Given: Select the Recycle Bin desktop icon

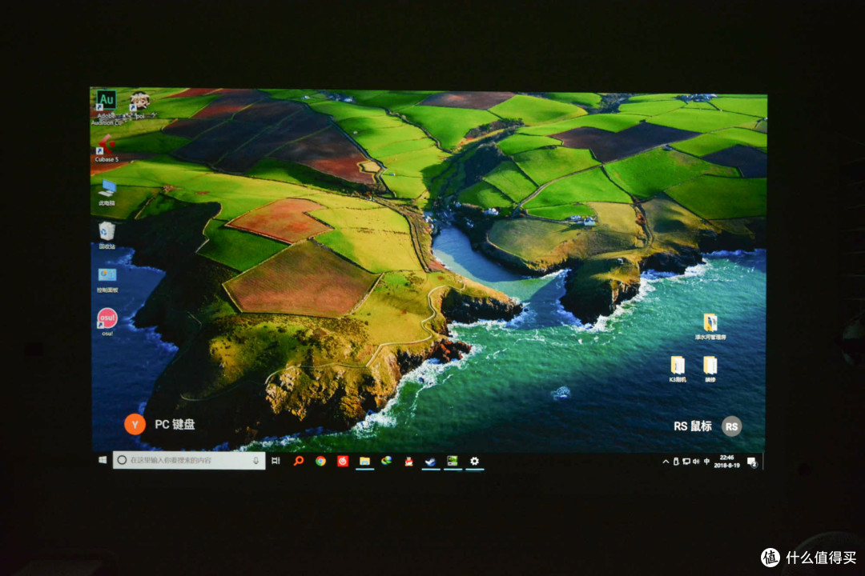Looking at the screenshot, I should point(107,236).
